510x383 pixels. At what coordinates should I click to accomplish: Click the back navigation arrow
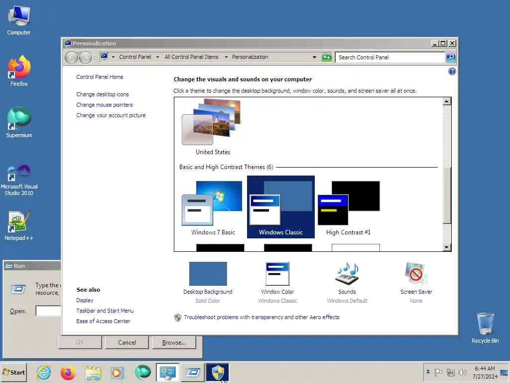click(71, 58)
